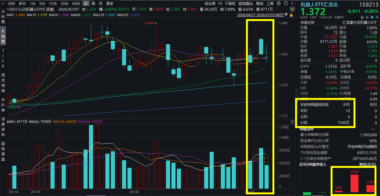The image size is (380, 196).
Task: Toggle 超级叠加 overlay option
Action: [246, 4]
